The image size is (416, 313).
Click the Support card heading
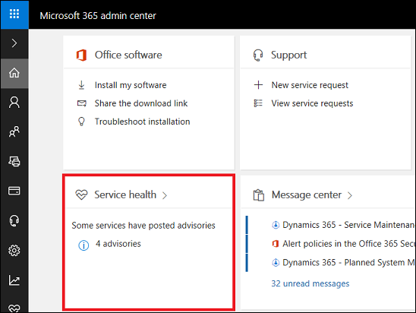pos(289,55)
